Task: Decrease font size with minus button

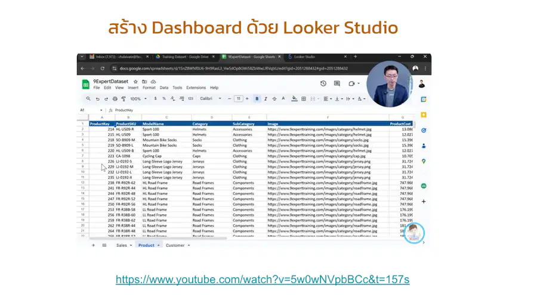Action: pos(230,99)
